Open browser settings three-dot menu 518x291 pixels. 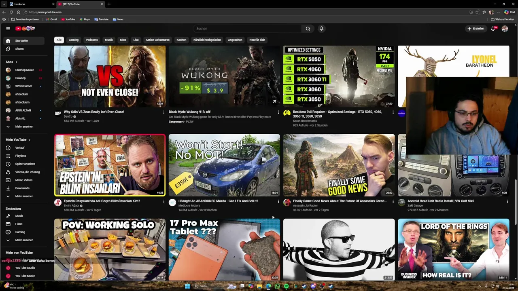(x=499, y=12)
